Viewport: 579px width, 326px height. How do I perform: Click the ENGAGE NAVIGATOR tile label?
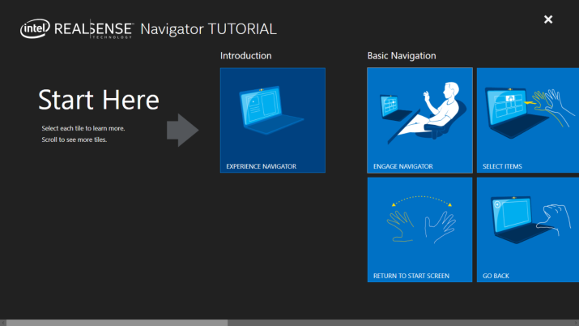click(x=403, y=166)
